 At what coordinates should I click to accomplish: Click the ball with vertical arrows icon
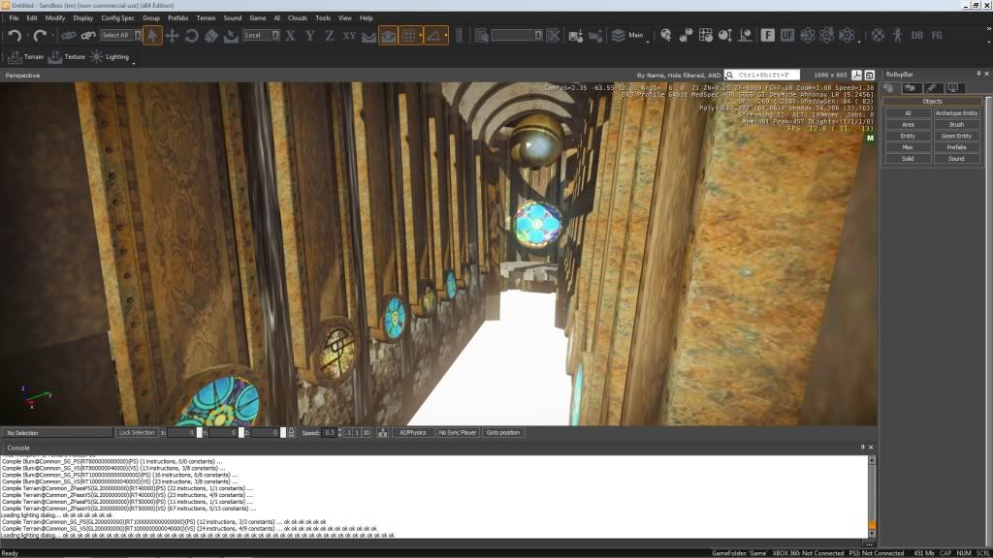pyautogui.click(x=725, y=36)
